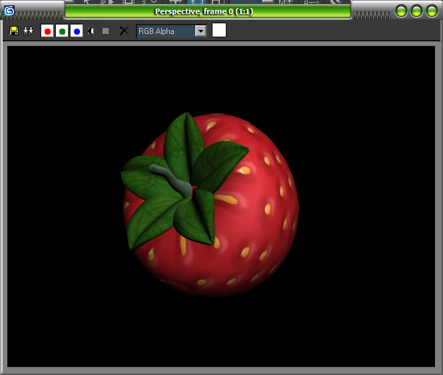This screenshot has height=375, width=443.
Task: Toggle the red channel display
Action: click(x=47, y=31)
